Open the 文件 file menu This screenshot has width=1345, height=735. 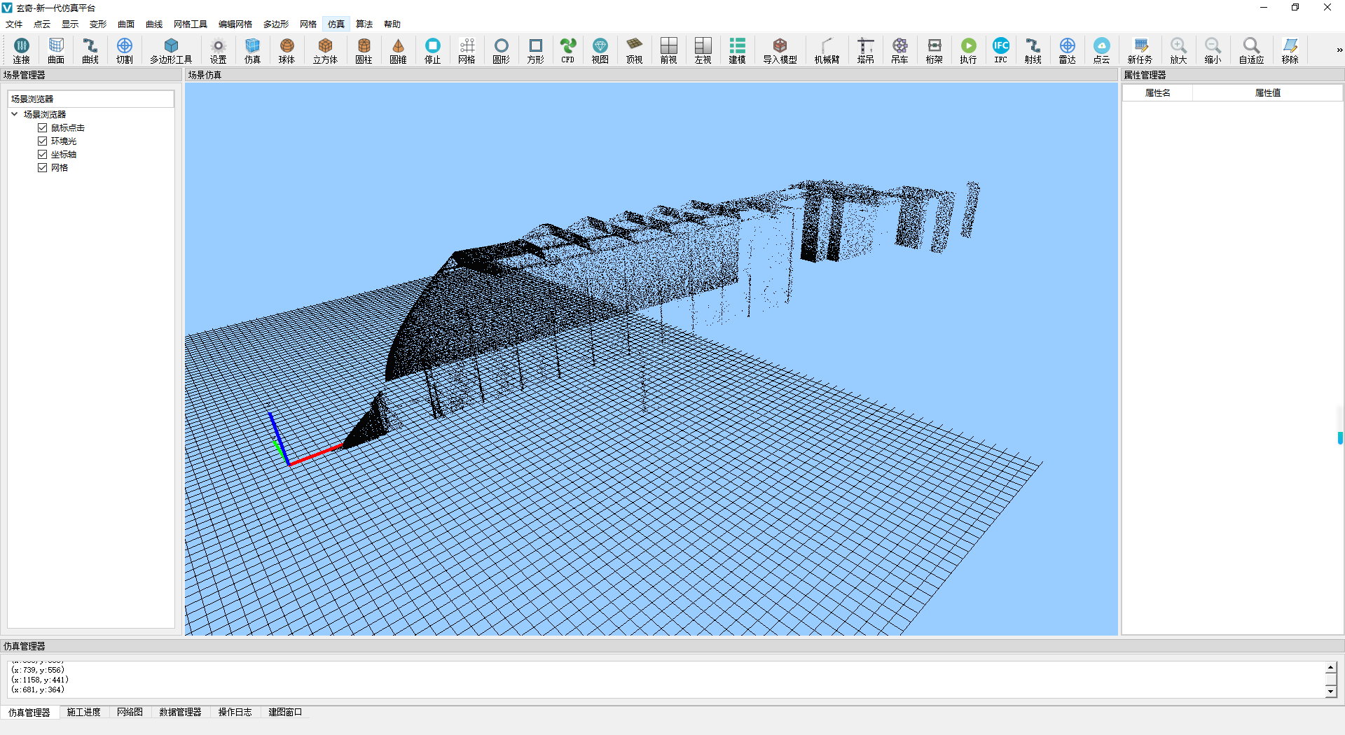[x=14, y=24]
